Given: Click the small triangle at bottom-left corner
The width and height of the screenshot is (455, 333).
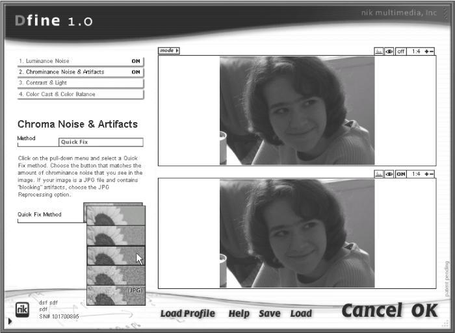Looking at the screenshot, I should pos(10,321).
